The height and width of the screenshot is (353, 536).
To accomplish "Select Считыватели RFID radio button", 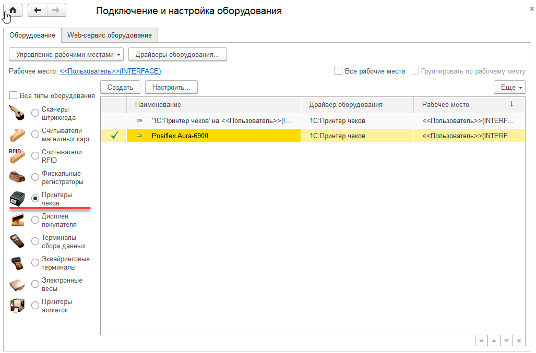I will [x=35, y=156].
